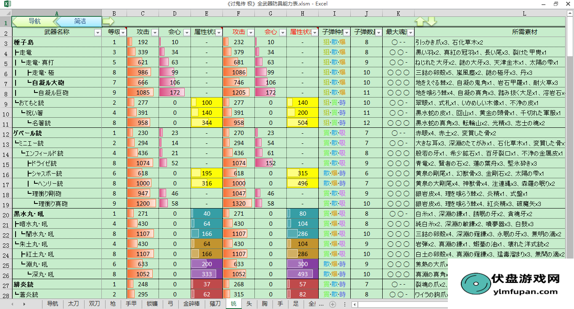This screenshot has width=574, height=309.
Task: Open the 最大魂 filter dropdown
Action: point(410,32)
